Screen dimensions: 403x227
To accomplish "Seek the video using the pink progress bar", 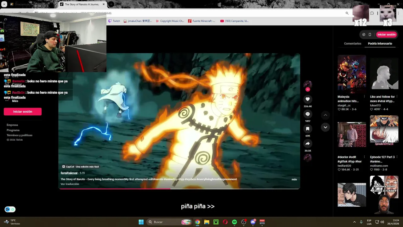I will (x=179, y=189).
